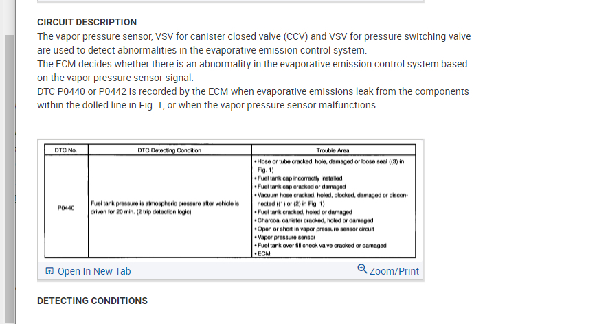Click the Zoom/Print magnifier icon

click(363, 269)
